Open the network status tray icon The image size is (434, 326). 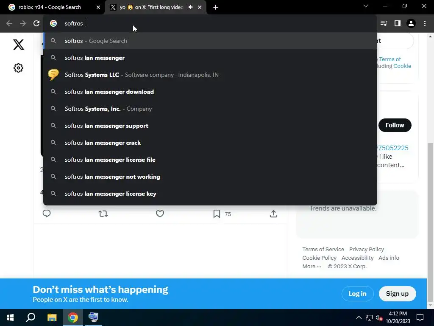tap(369, 318)
